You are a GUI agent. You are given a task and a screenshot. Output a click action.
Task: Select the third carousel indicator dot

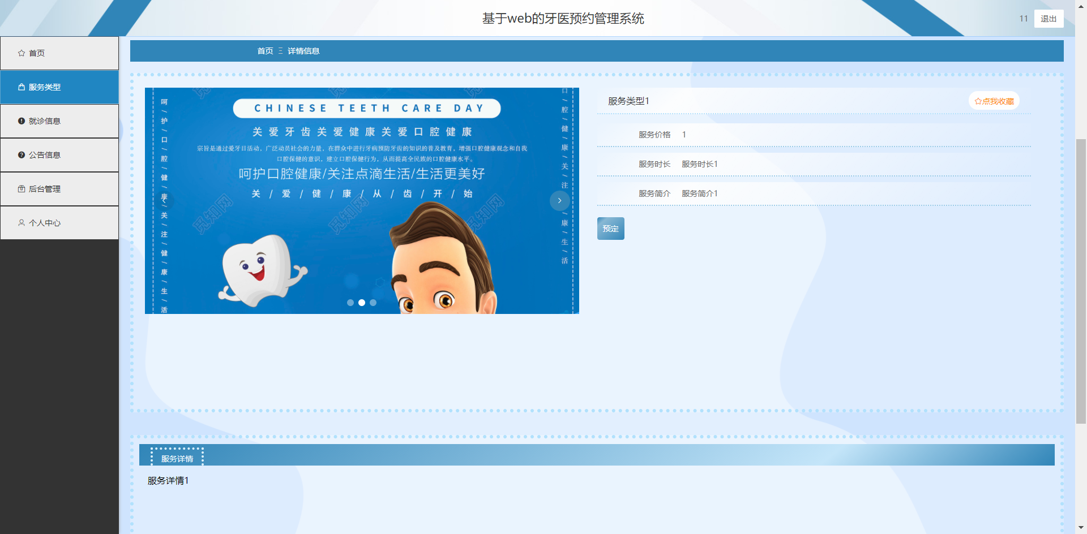[x=373, y=303]
